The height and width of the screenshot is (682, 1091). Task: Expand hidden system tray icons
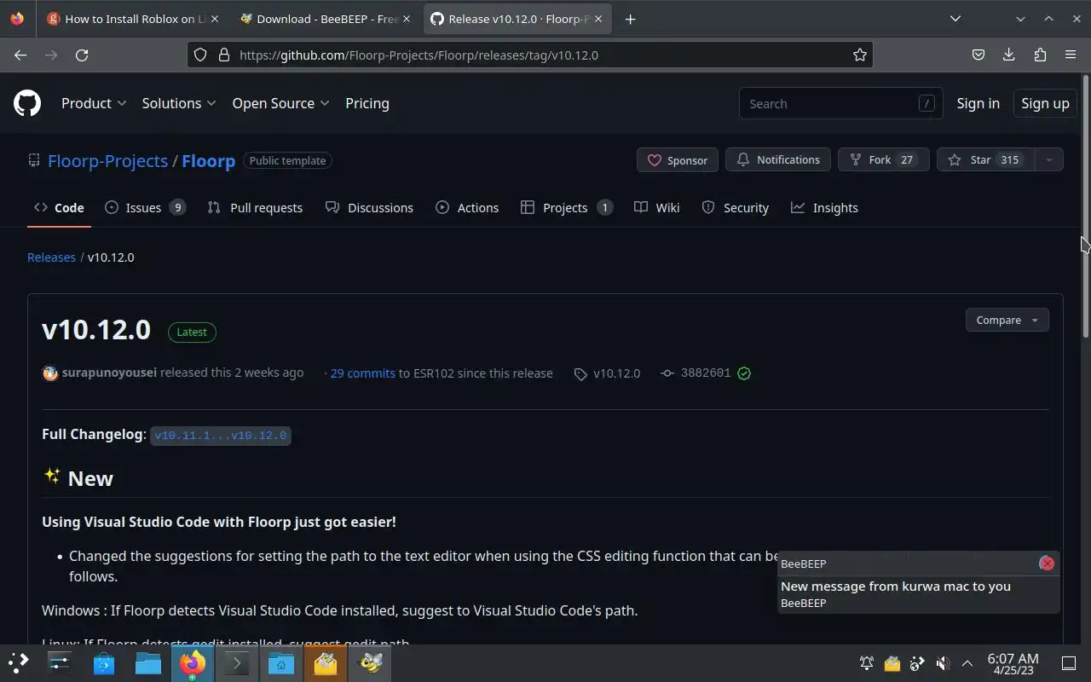(x=967, y=663)
